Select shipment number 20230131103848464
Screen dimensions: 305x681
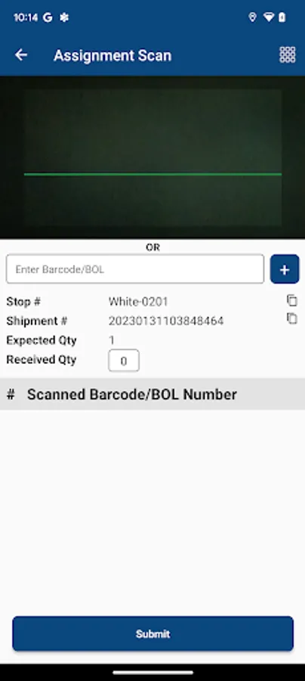166,321
